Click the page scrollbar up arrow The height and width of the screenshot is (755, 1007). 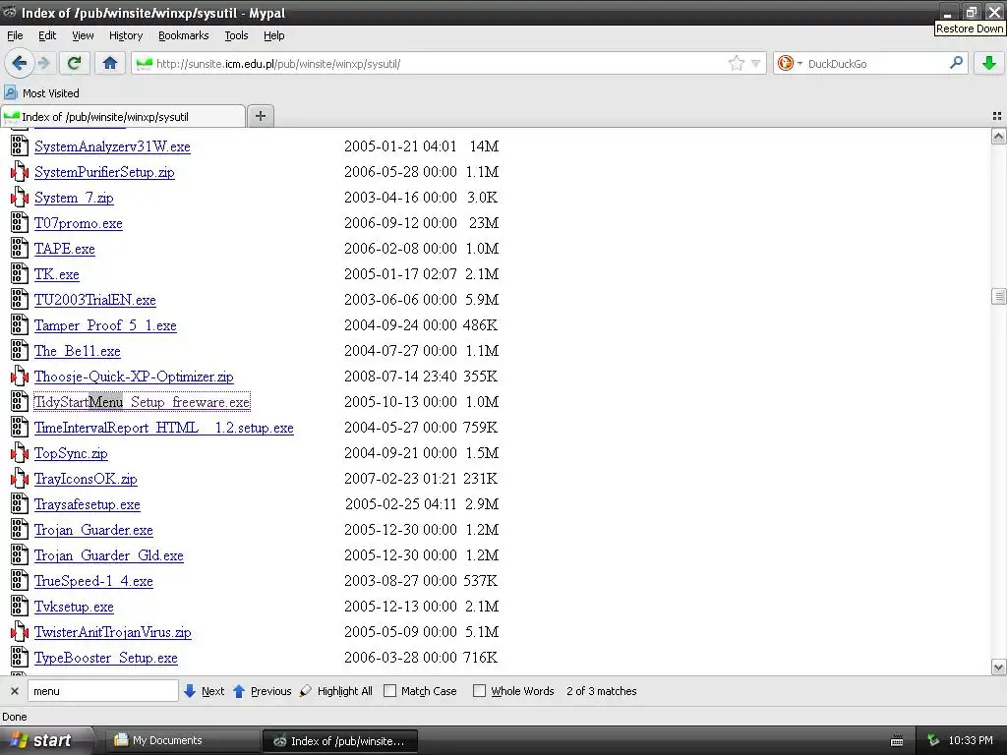(998, 136)
